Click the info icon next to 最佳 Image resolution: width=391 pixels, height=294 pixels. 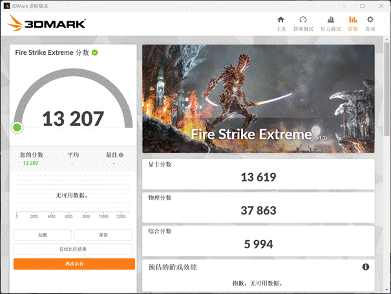click(x=121, y=155)
